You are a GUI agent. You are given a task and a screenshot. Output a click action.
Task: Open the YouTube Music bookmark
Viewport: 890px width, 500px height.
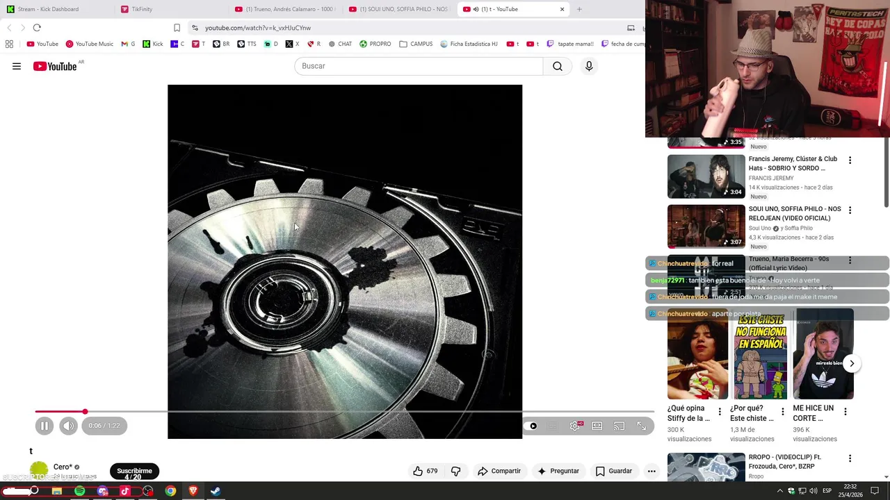(x=90, y=44)
